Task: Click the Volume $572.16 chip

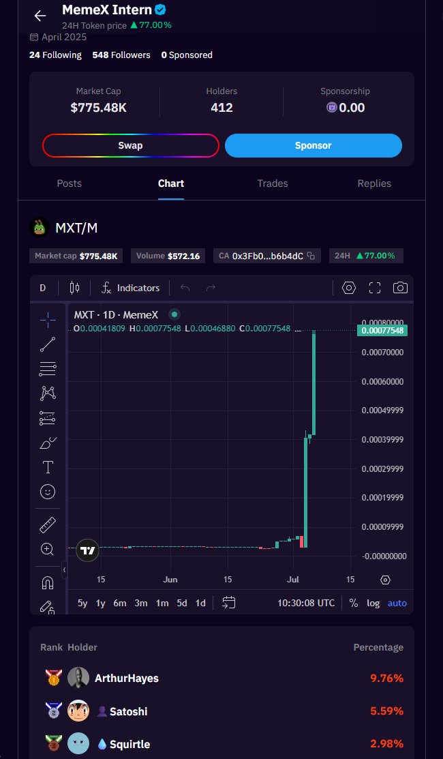Action: pyautogui.click(x=168, y=256)
